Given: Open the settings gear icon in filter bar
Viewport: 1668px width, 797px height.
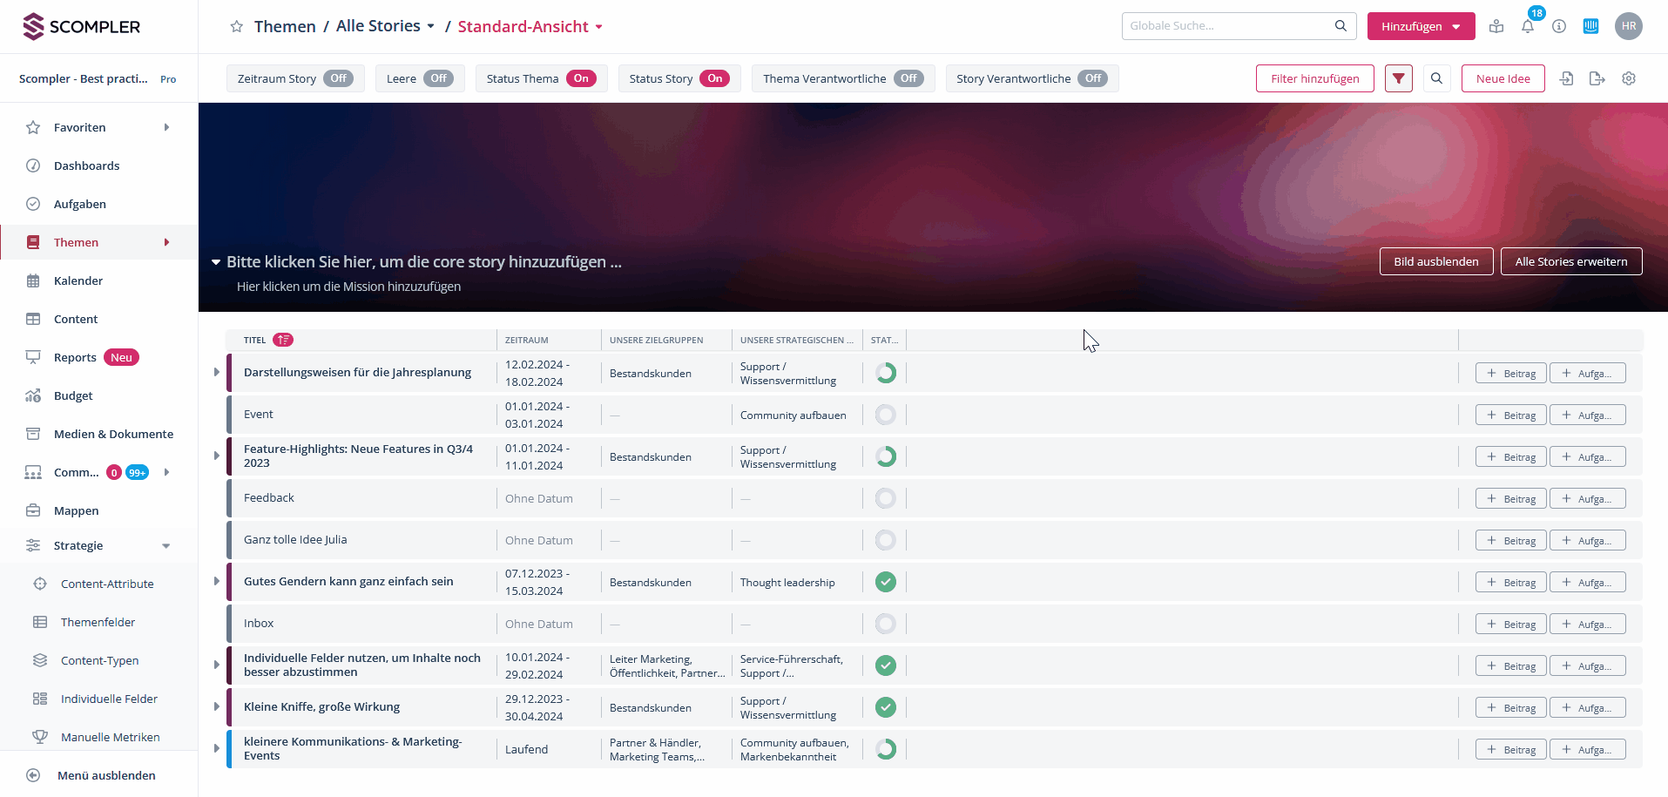Looking at the screenshot, I should click(x=1629, y=78).
